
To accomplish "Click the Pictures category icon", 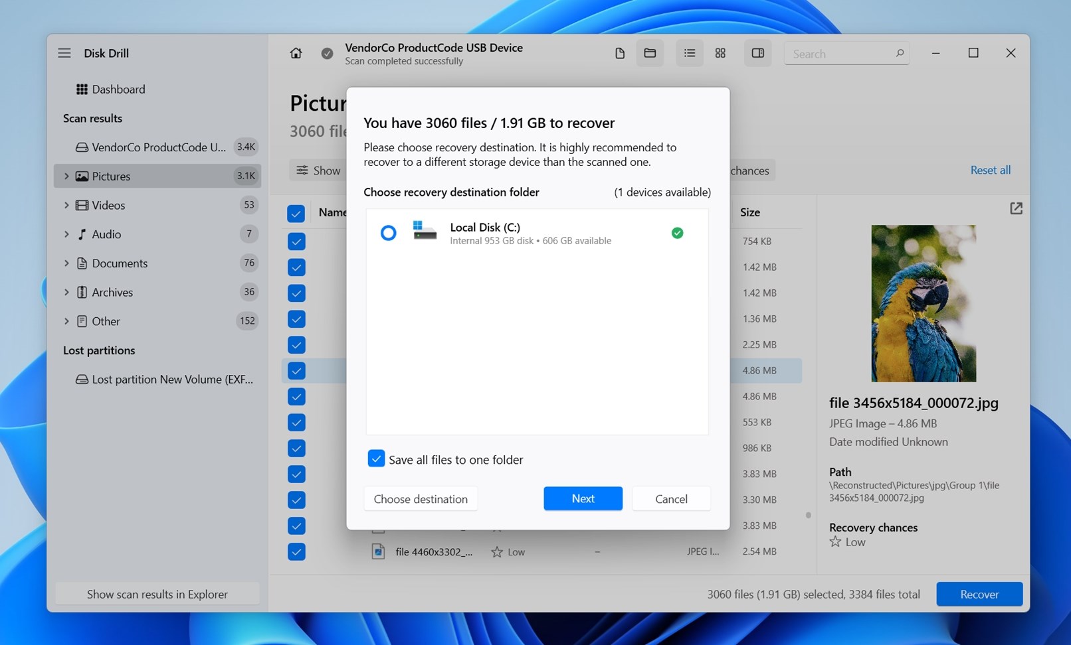I will 82,176.
